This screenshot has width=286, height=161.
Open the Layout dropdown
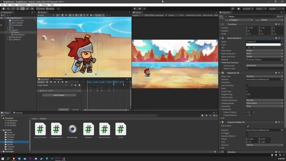click(x=276, y=9)
